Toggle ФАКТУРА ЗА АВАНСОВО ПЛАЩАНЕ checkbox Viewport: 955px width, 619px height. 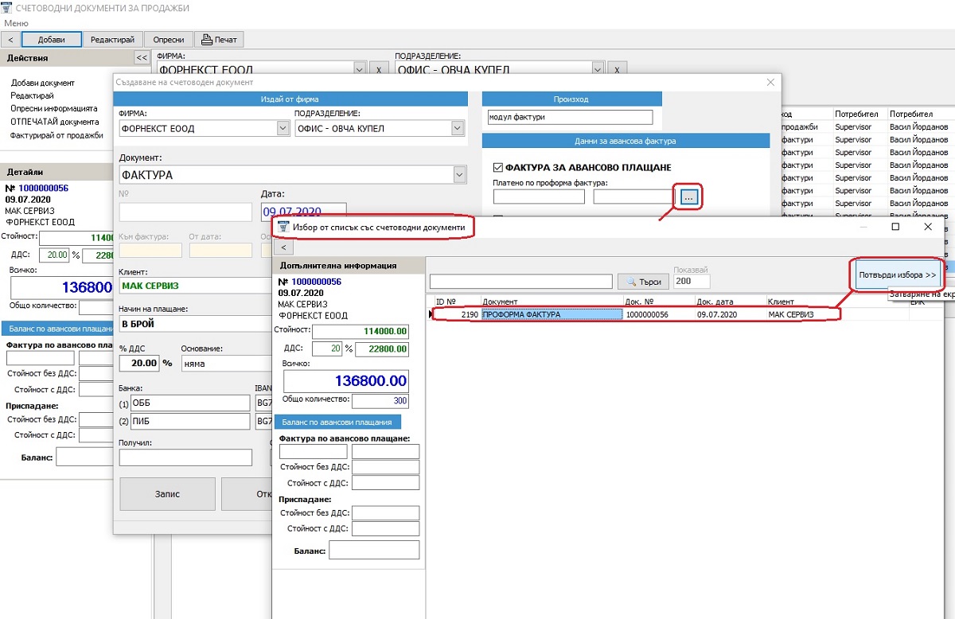point(498,168)
